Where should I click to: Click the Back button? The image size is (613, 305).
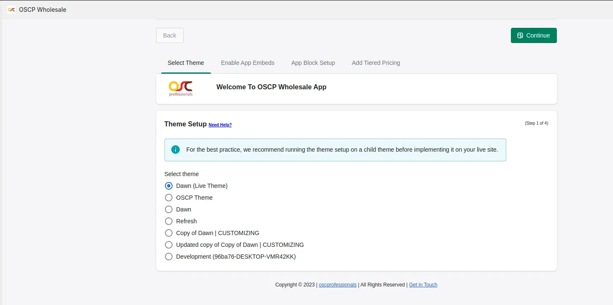(x=170, y=35)
